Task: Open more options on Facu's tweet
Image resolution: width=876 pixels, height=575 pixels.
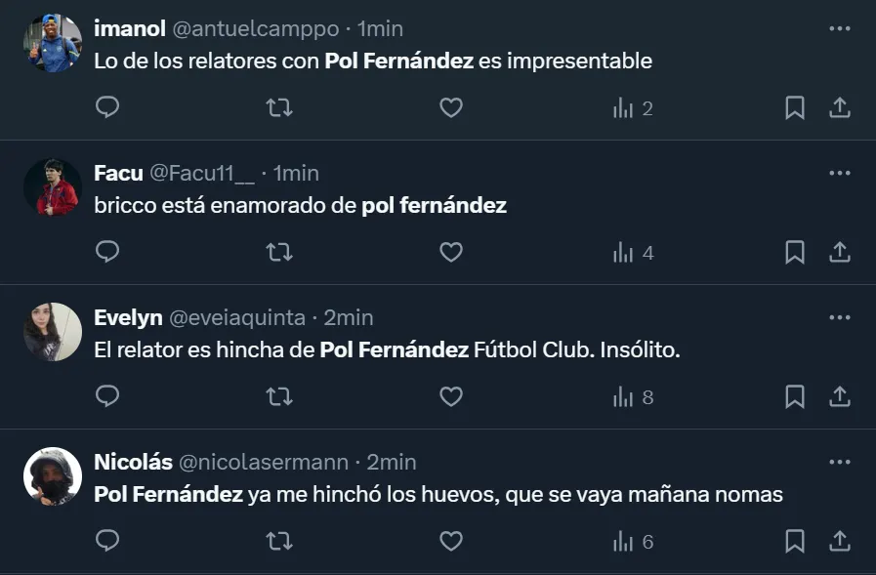Action: click(x=839, y=173)
